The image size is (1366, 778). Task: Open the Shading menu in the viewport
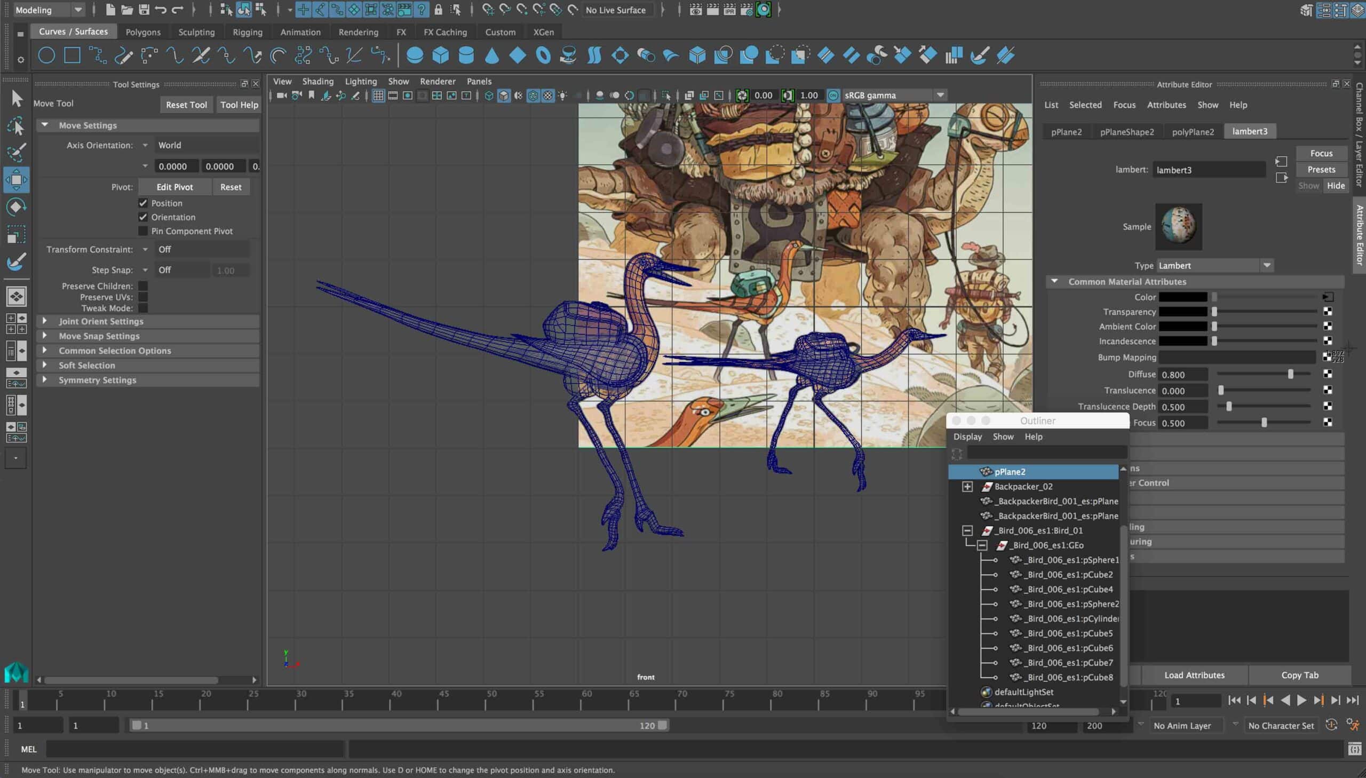pyautogui.click(x=317, y=81)
